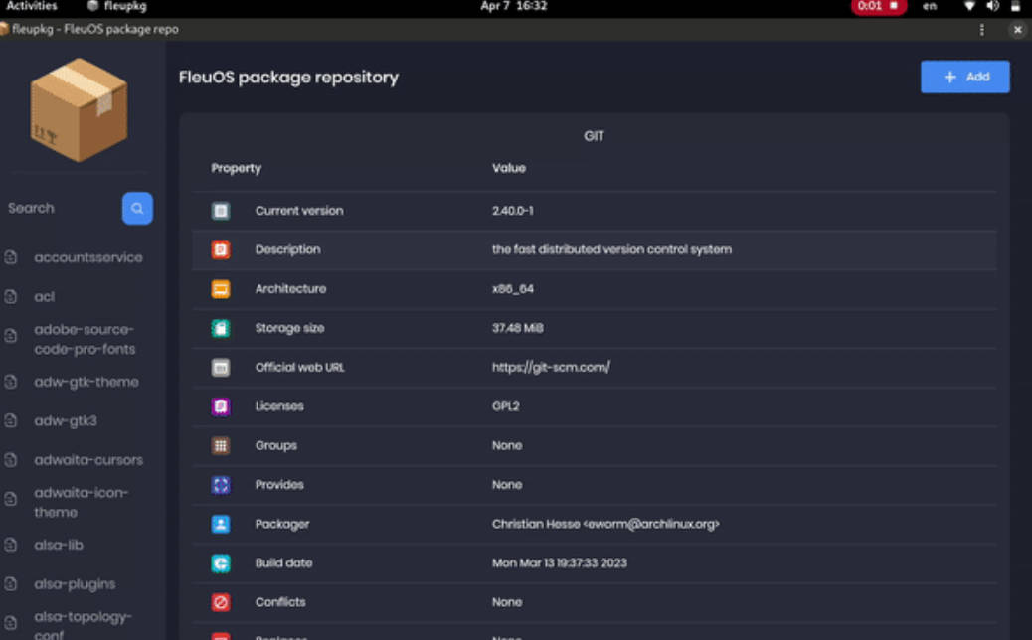Select the adwaita-cursors package
Image resolution: width=1032 pixels, height=640 pixels.
click(88, 460)
